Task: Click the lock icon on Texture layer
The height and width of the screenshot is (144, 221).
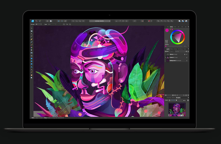Action: 184,54
